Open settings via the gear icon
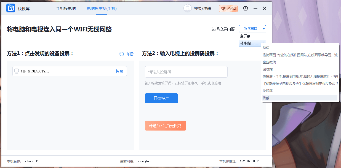341x168 pixels. pyautogui.click(x=245, y=9)
